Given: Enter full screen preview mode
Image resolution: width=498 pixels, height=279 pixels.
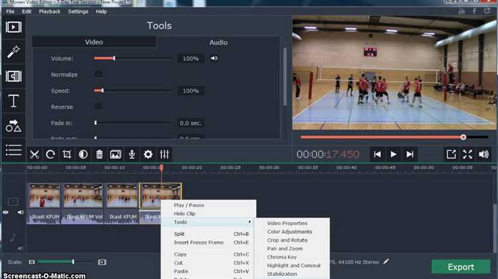Looking at the screenshot, I should (467, 154).
